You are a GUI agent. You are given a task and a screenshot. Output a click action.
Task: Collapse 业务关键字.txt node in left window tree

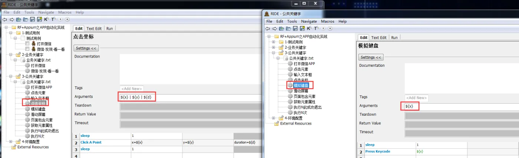16,60
